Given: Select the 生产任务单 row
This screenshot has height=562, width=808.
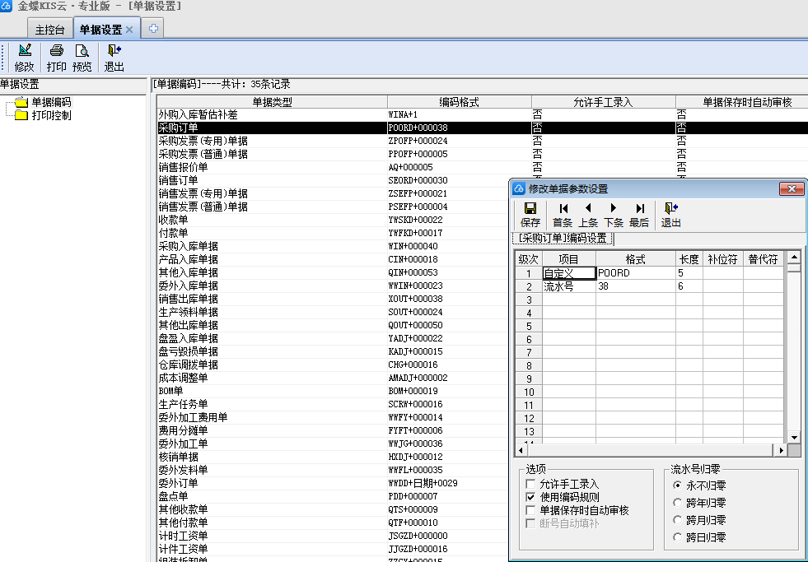Looking at the screenshot, I should 333,405.
